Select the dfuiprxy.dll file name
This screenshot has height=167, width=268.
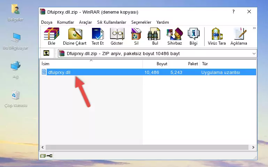(59, 72)
